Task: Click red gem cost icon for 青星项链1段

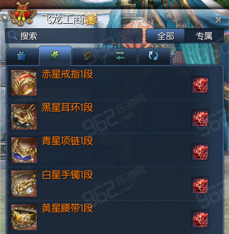Action: coord(200,152)
